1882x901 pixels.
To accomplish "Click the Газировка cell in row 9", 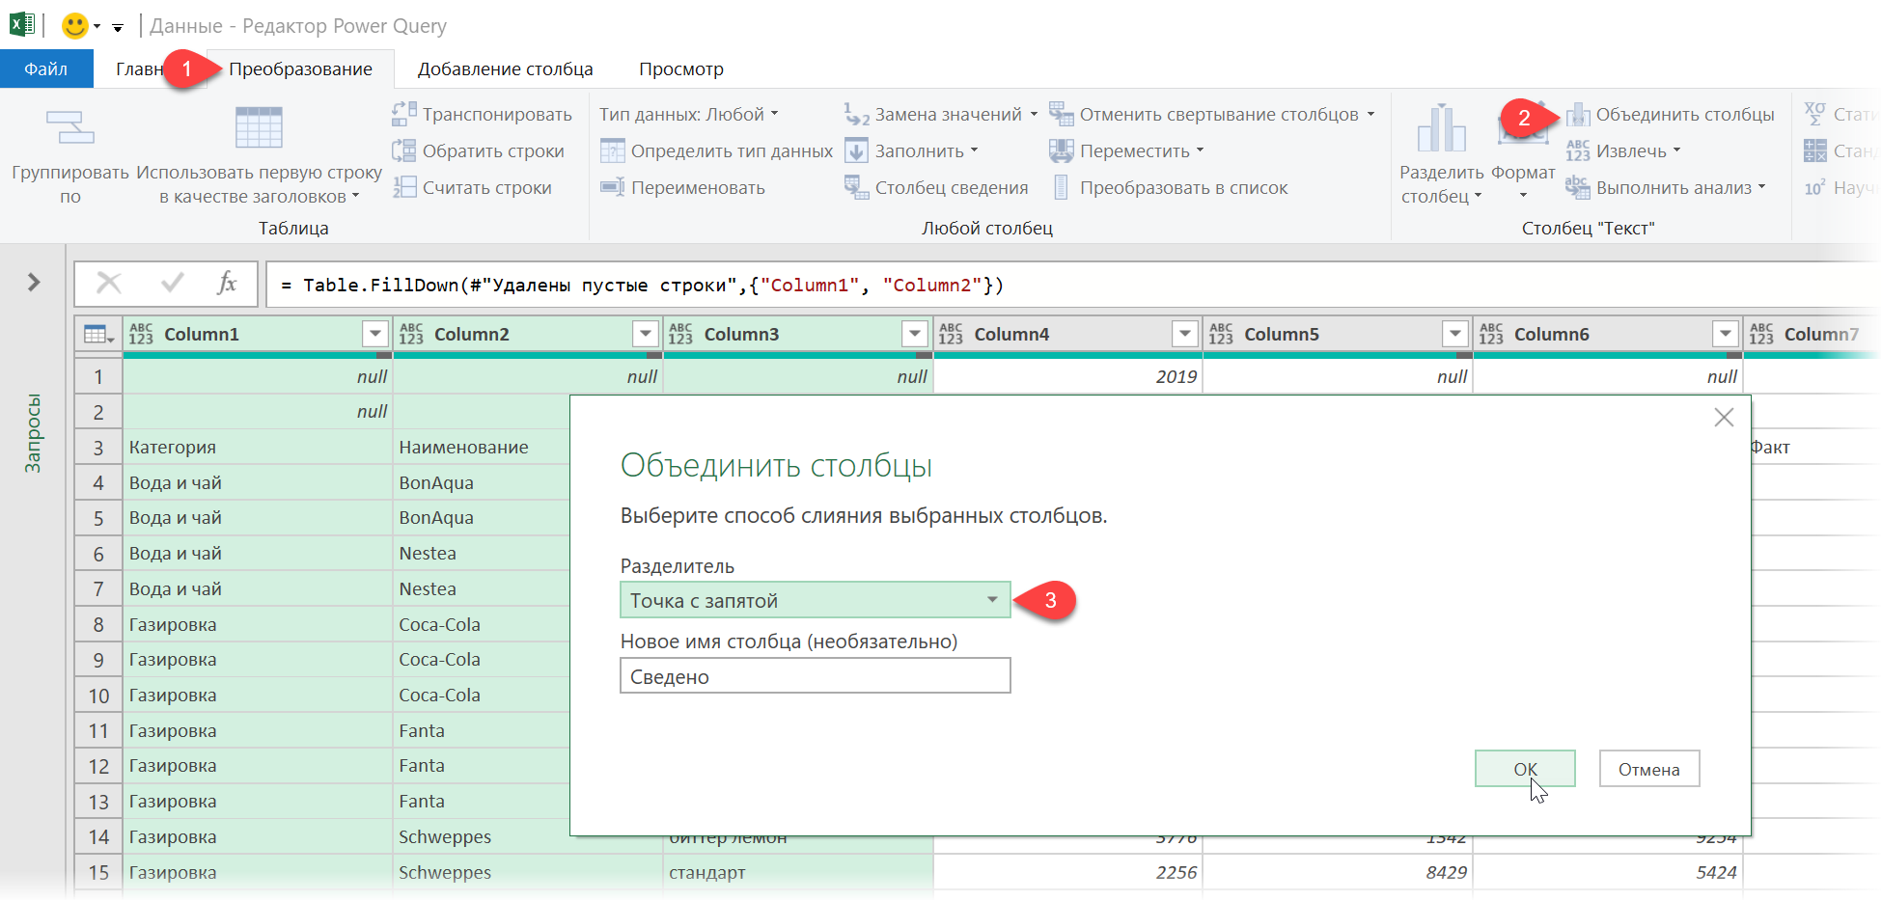I will [258, 660].
